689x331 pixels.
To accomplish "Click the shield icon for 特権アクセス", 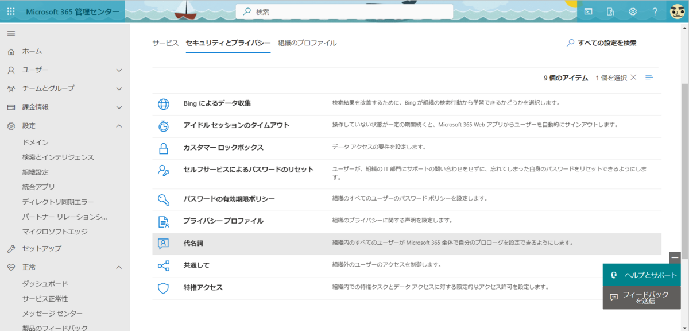I will 164,288.
